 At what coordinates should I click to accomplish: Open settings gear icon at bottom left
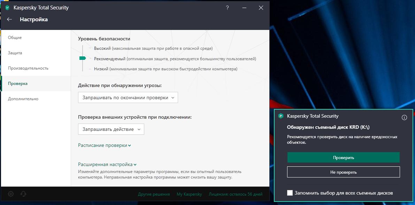click(10, 194)
